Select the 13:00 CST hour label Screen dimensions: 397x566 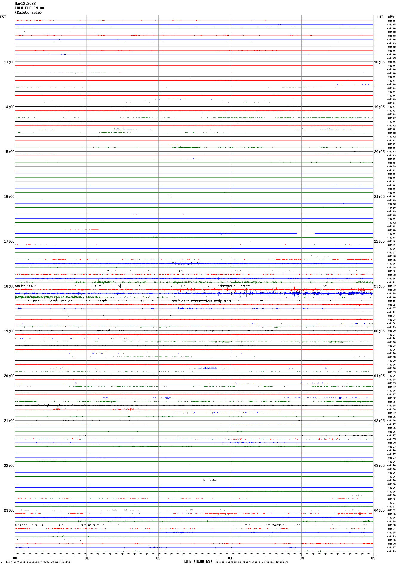pyautogui.click(x=9, y=62)
